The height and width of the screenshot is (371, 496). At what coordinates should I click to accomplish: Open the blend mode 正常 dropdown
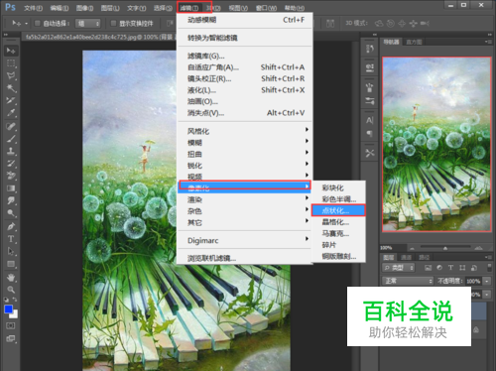click(x=408, y=281)
